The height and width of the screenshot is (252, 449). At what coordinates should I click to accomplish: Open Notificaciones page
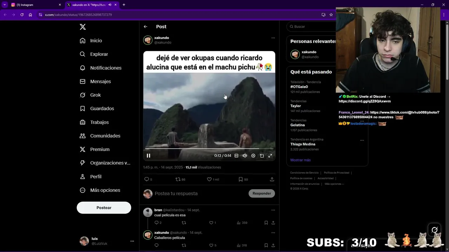pyautogui.click(x=101, y=68)
